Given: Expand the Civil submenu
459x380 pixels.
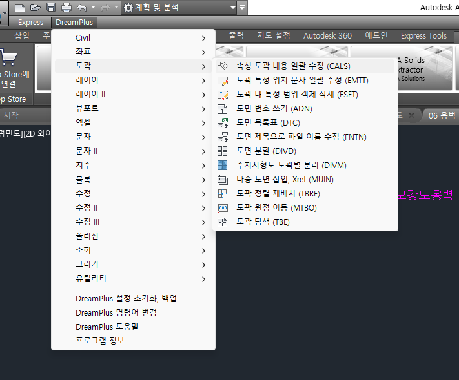Looking at the screenshot, I should (x=133, y=38).
